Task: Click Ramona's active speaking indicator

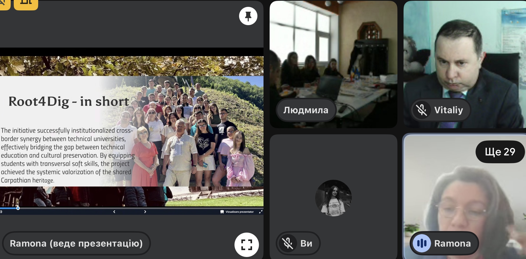Action: tap(422, 243)
